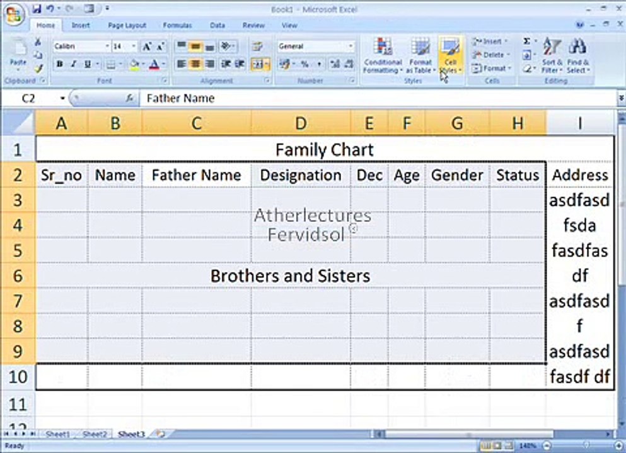Image resolution: width=626 pixels, height=453 pixels.
Task: Pick the Fill Color yellow swatch
Action: pos(134,64)
